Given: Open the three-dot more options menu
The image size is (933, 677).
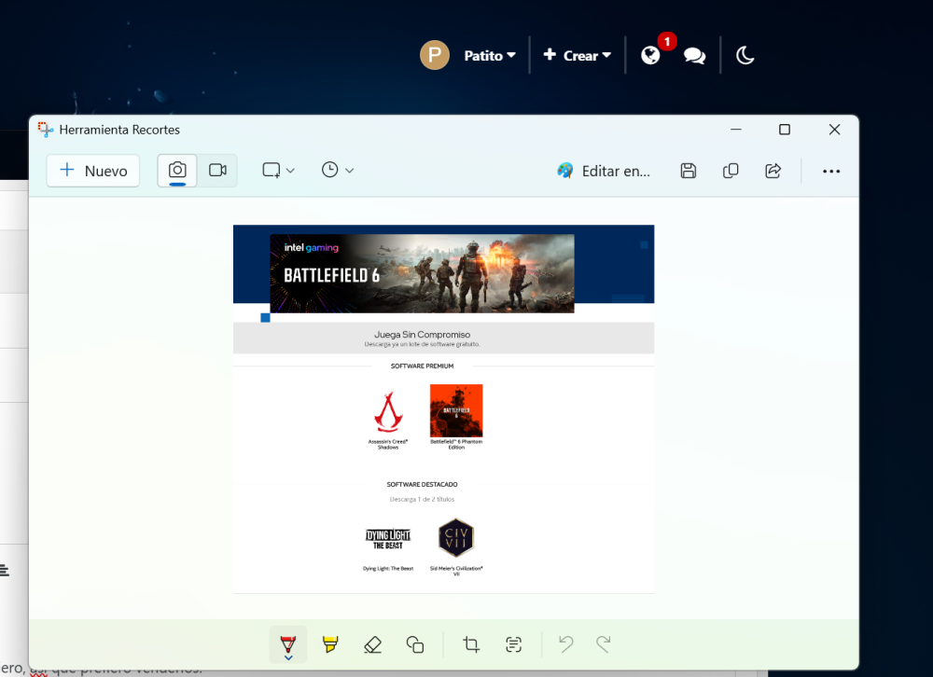Looking at the screenshot, I should 831,172.
